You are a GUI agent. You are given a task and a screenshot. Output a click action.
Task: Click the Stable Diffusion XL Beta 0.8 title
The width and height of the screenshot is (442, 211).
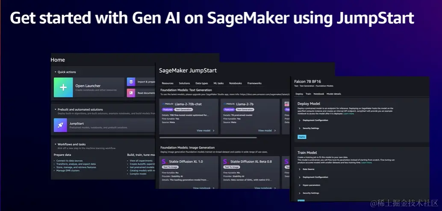pos(251,162)
